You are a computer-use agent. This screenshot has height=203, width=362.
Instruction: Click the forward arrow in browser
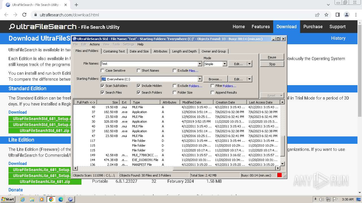tap(15, 15)
